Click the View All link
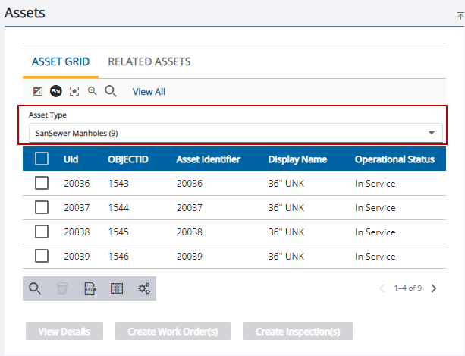The image size is (465, 356). pos(149,92)
